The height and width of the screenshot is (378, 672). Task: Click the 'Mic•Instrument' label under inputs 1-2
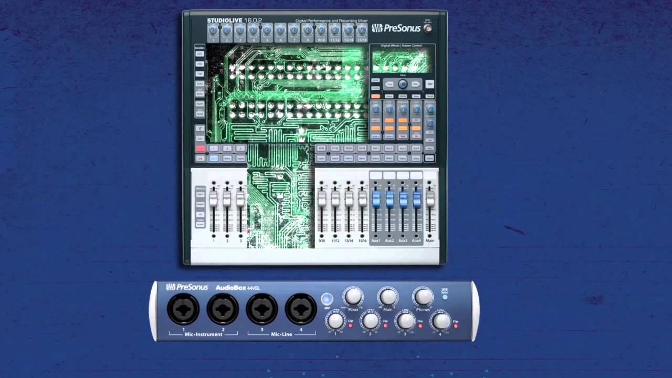(x=203, y=334)
